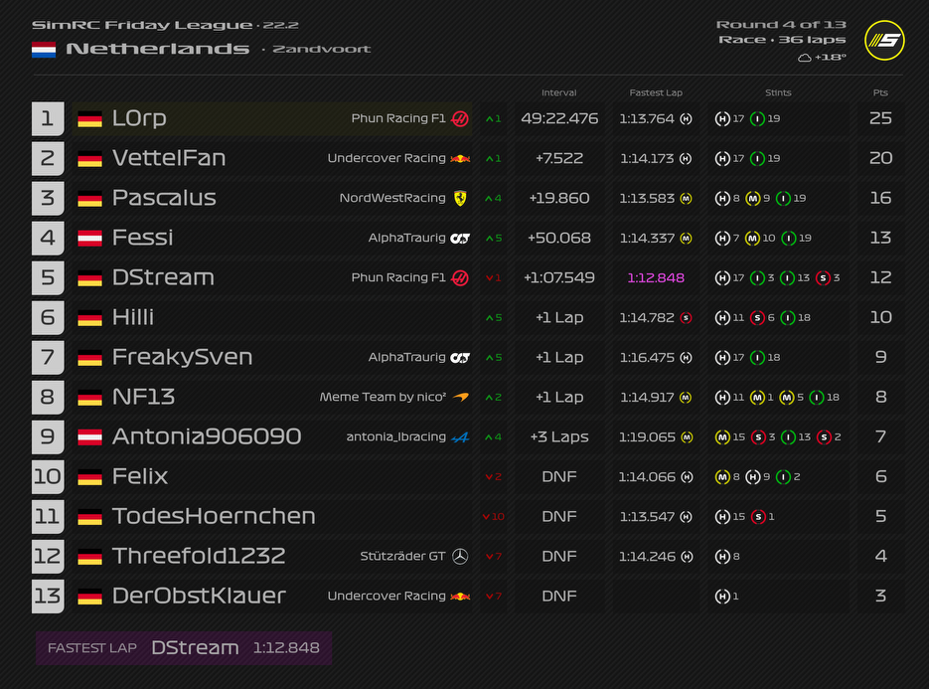Image resolution: width=929 pixels, height=689 pixels.
Task: Open driver name TodesHoernchen
Action: [214, 516]
